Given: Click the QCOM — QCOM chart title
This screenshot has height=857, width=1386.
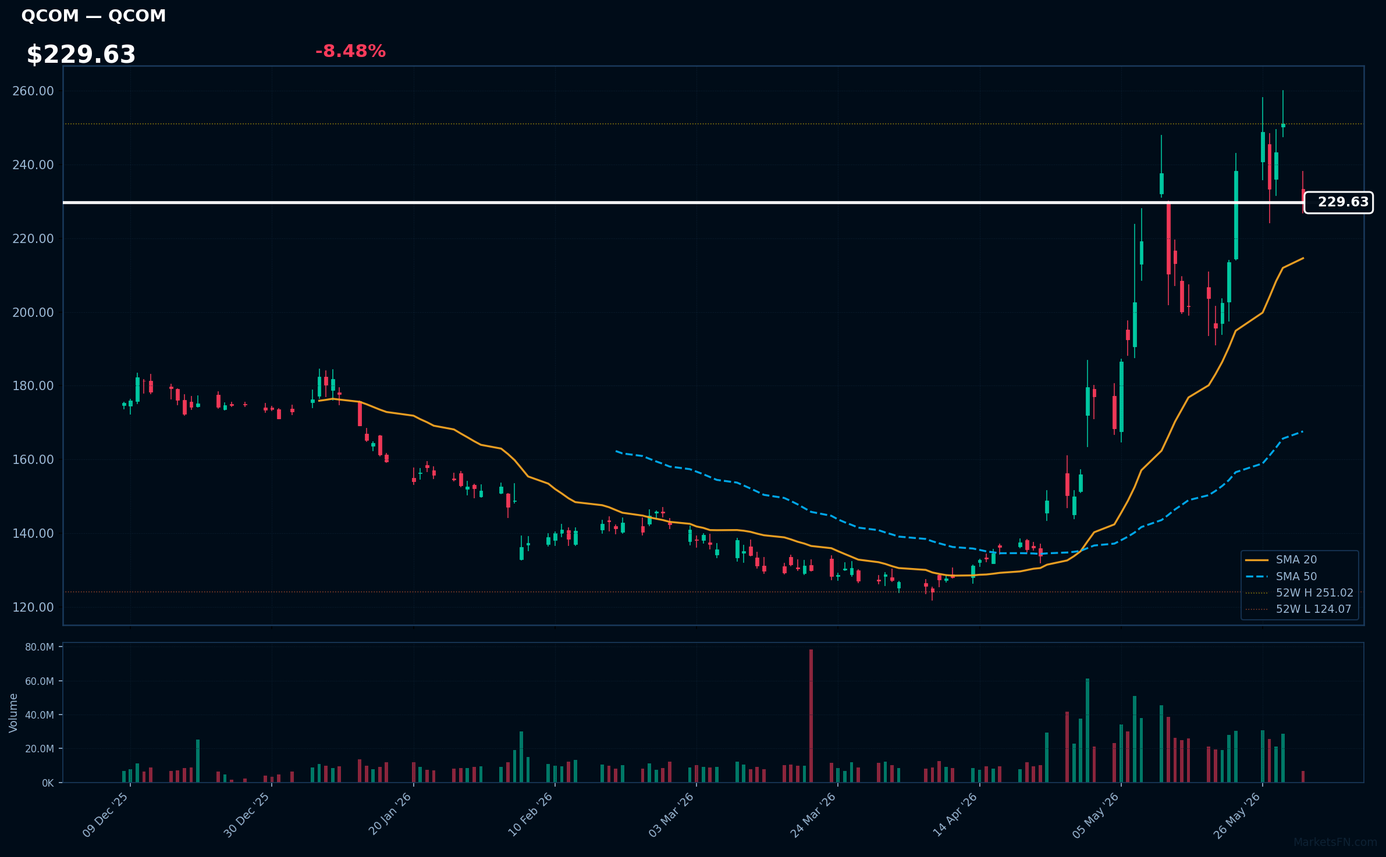Looking at the screenshot, I should point(94,16).
